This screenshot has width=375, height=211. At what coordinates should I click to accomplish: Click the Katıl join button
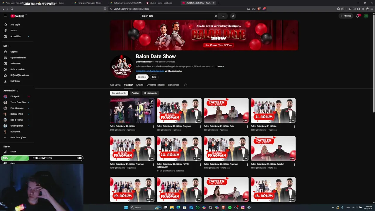154,77
